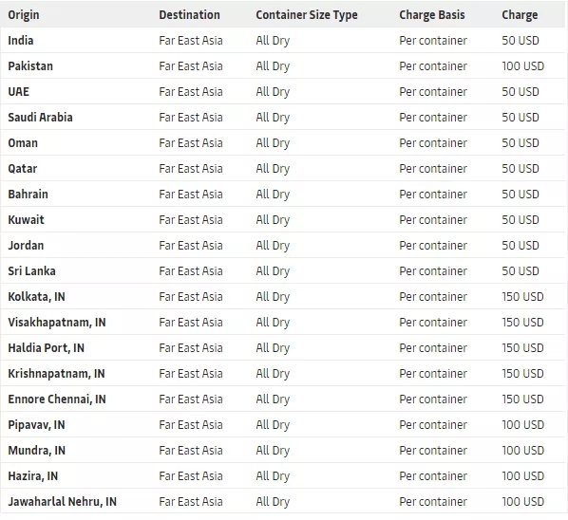
Task: Click the Charge Basis column header
Action: (432, 15)
